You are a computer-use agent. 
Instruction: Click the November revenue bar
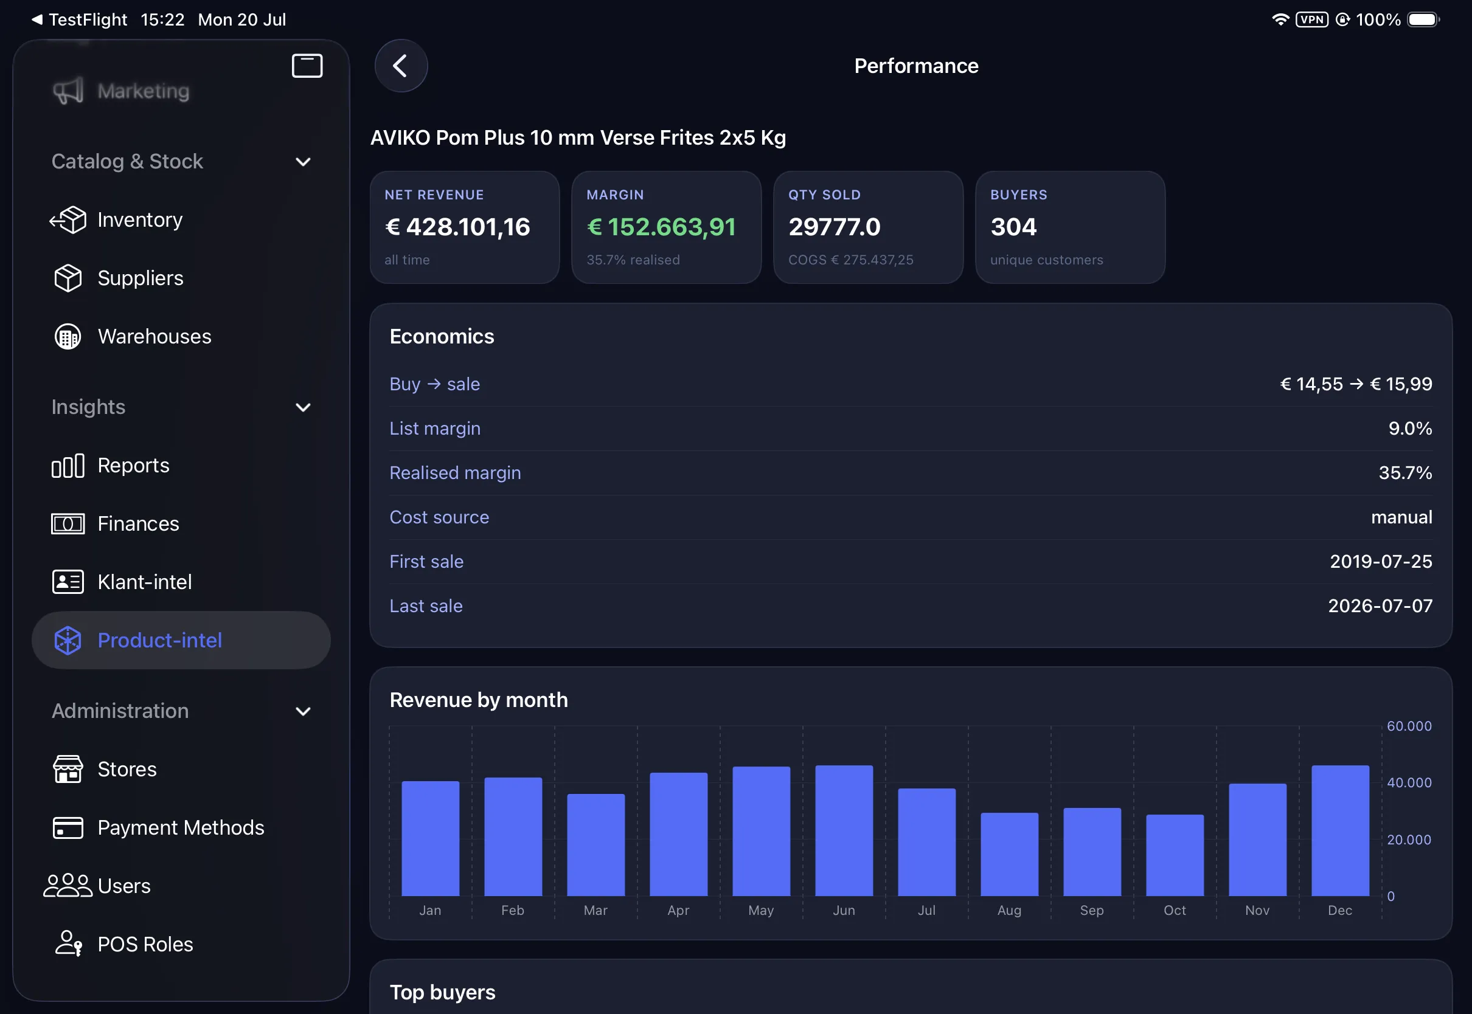1257,840
